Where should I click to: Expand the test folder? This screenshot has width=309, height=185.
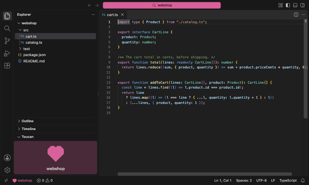[55, 49]
